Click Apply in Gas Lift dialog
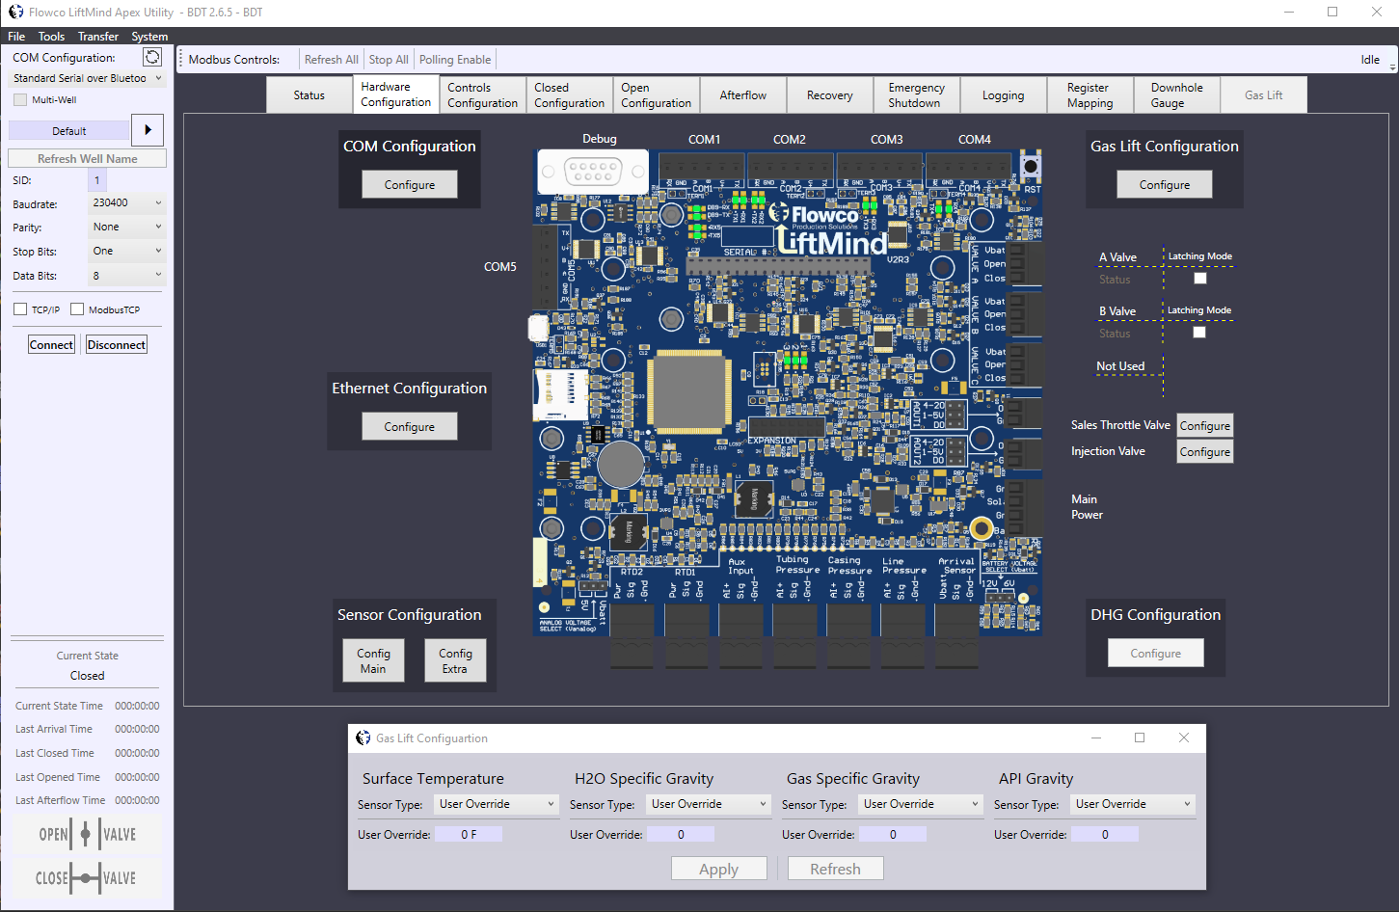The image size is (1399, 912). click(719, 870)
